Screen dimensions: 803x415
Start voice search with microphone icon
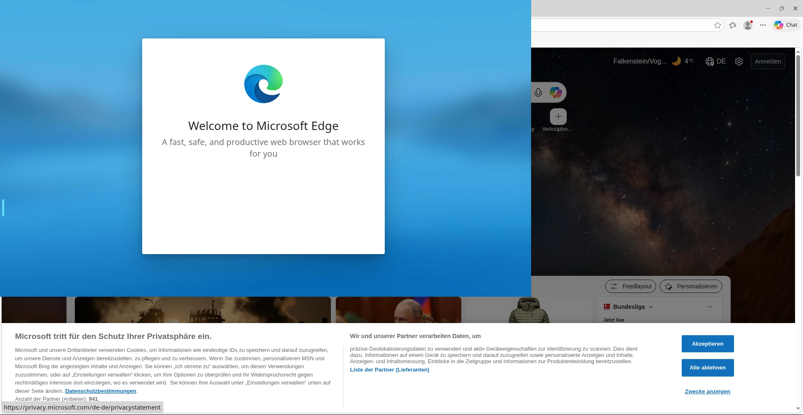coord(538,92)
